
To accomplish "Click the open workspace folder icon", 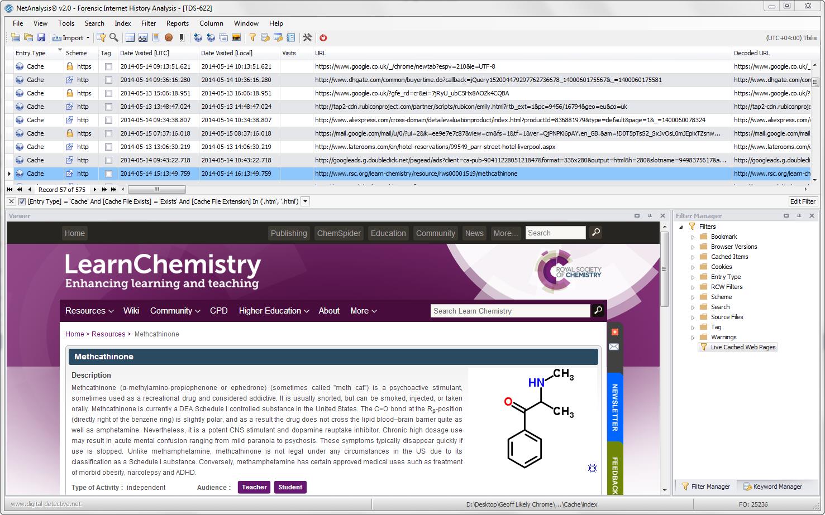I will click(x=28, y=37).
